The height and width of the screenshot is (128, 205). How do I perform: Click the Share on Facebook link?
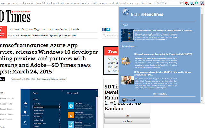(7, 99)
